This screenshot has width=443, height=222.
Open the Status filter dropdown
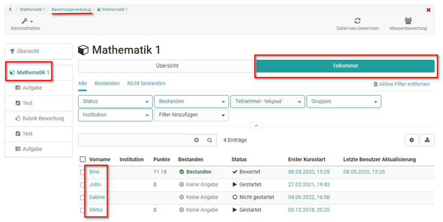click(x=115, y=101)
